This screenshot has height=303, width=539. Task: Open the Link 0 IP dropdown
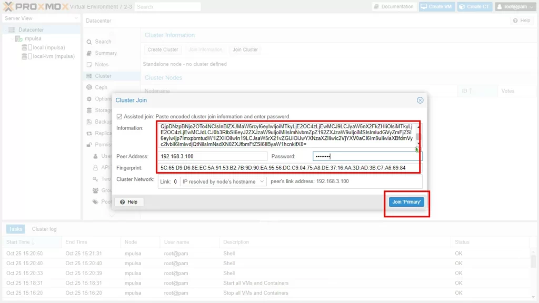coord(223,181)
